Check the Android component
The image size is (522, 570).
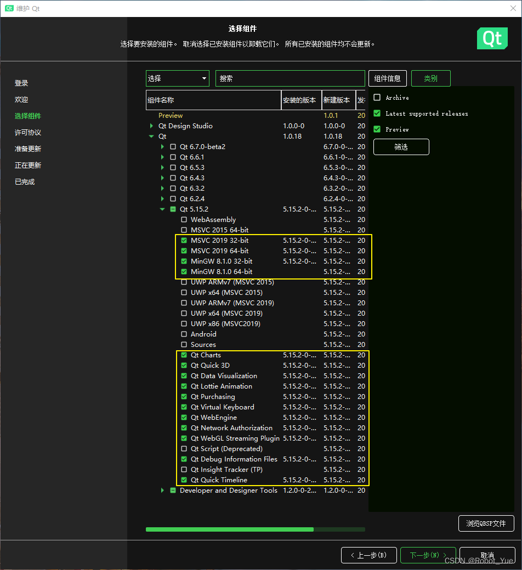[x=184, y=334]
